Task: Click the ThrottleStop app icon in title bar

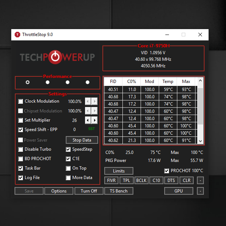Action: [x=17, y=35]
